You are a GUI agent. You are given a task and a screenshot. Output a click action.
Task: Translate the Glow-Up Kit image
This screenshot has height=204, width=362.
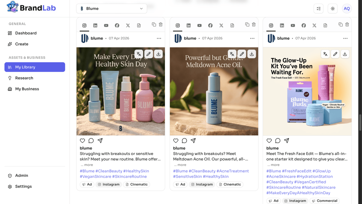325,54
